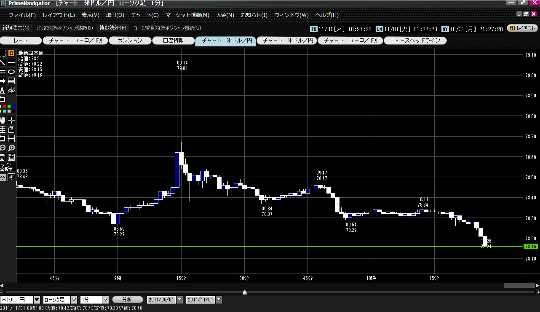Screen dimensions: 540x312
Task: Click the zoom in magnifier icon
Action: 11,148
